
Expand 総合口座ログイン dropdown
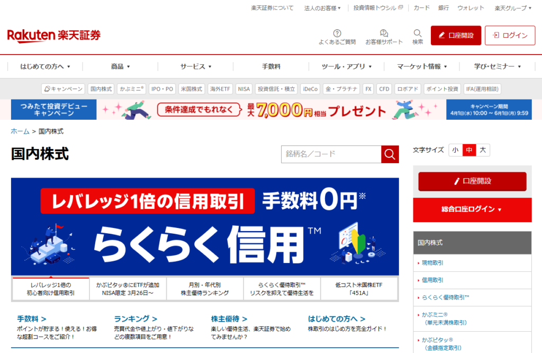click(x=472, y=209)
